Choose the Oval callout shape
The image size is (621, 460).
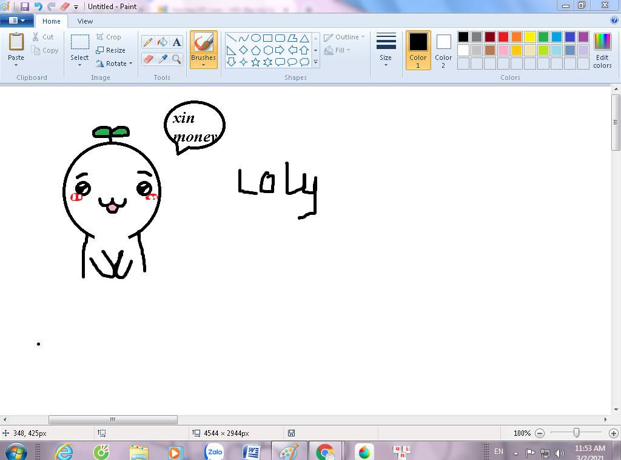[292, 62]
